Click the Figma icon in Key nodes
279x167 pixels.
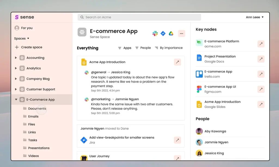[x=199, y=89]
